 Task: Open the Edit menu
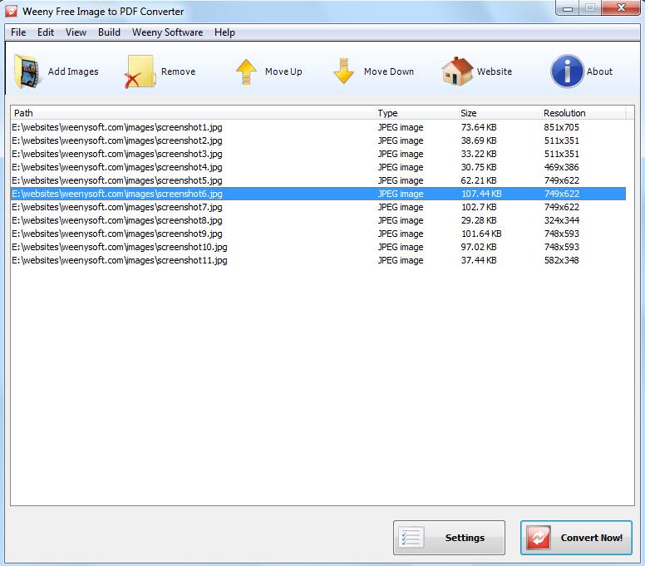(x=46, y=32)
